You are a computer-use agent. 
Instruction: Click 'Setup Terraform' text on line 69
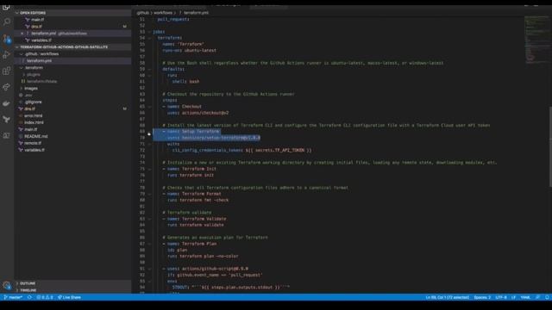tap(201, 132)
